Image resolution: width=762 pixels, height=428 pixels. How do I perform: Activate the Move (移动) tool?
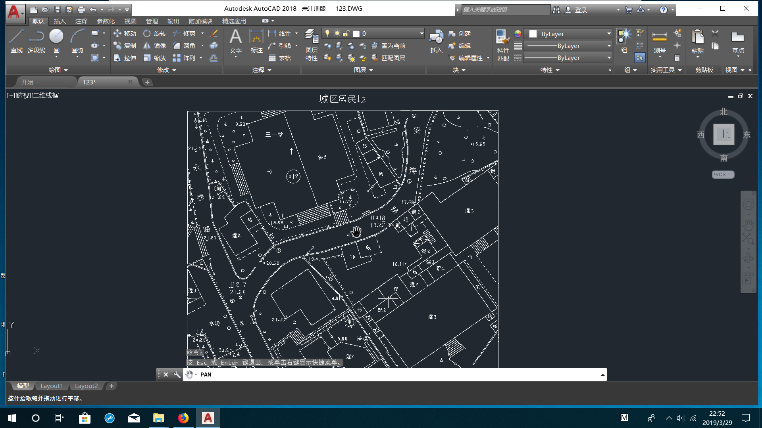[125, 33]
